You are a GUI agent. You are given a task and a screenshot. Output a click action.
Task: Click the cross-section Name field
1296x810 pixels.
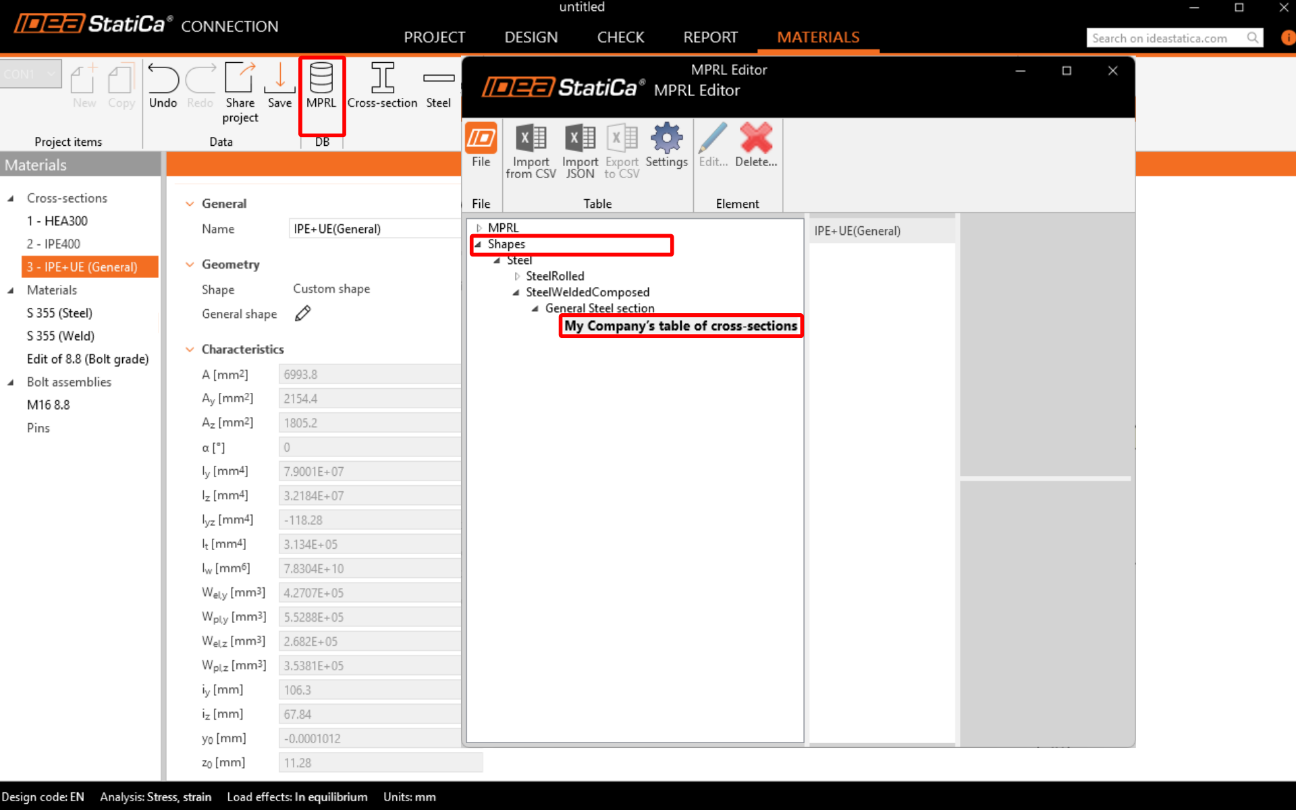point(375,229)
